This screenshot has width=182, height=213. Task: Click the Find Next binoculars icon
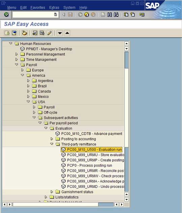tap(116, 15)
